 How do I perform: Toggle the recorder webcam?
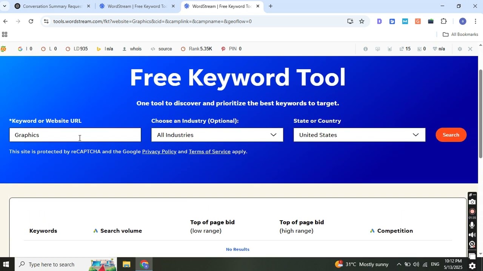pyautogui.click(x=472, y=244)
